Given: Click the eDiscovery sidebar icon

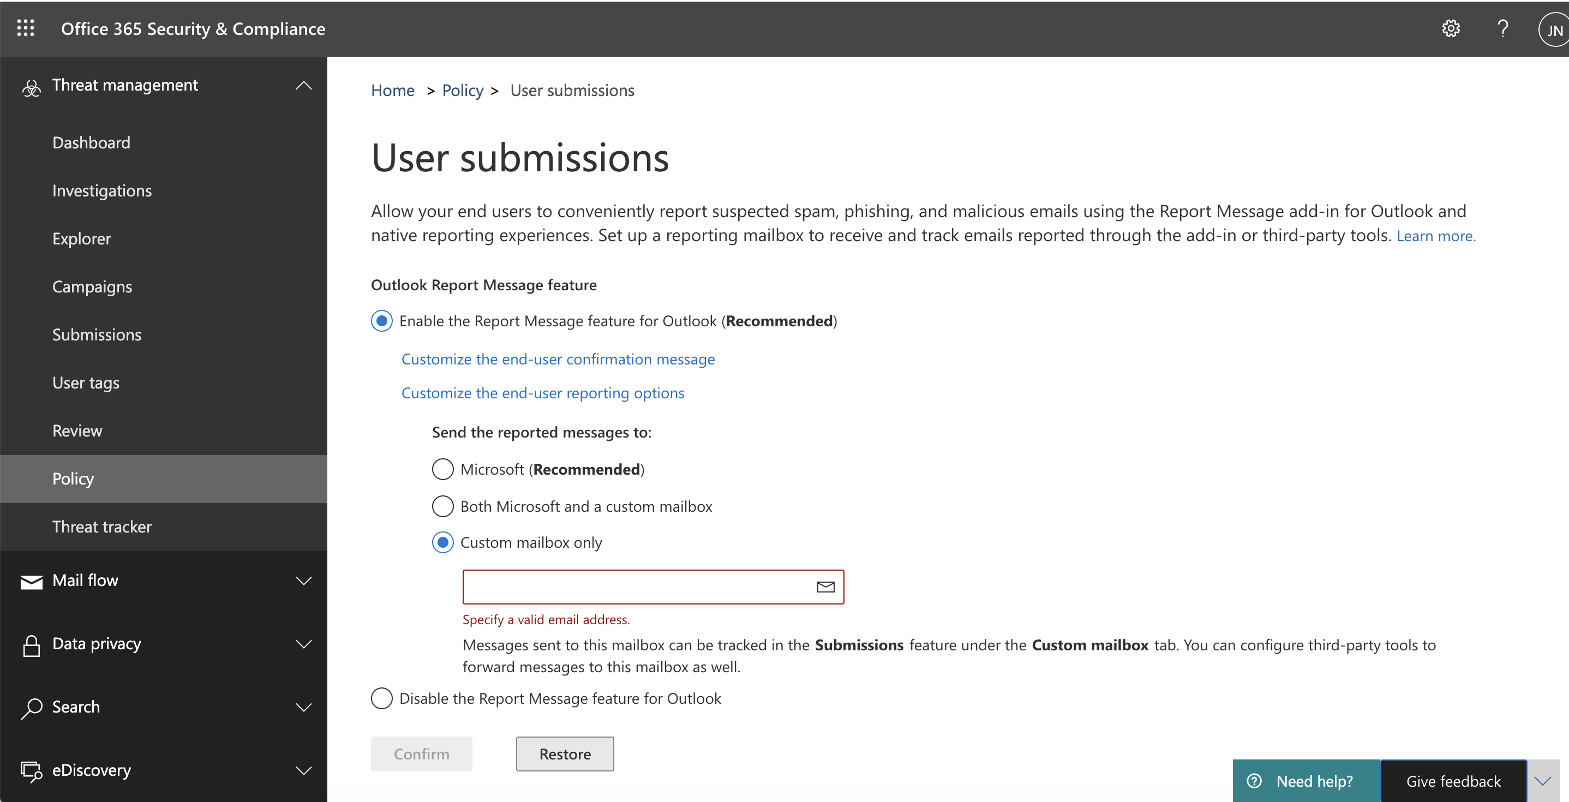Looking at the screenshot, I should tap(31, 771).
